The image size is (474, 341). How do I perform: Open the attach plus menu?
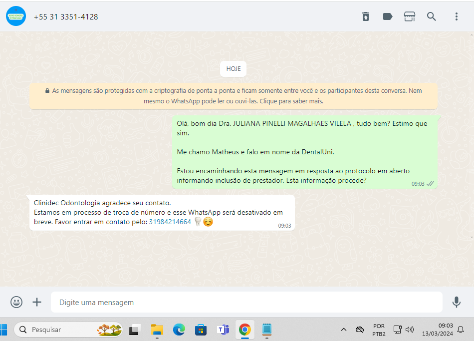tap(37, 302)
